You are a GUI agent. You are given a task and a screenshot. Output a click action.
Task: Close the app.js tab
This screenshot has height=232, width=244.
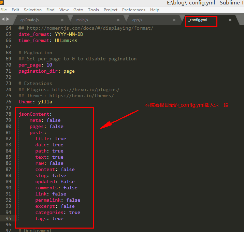174,20
